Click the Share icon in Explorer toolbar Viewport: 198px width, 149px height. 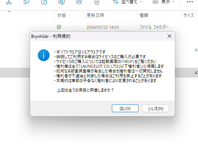tap(79, 2)
